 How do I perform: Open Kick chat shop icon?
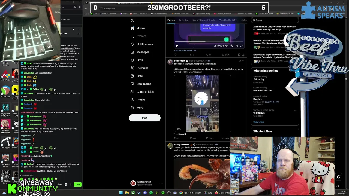pyautogui.click(x=65, y=185)
